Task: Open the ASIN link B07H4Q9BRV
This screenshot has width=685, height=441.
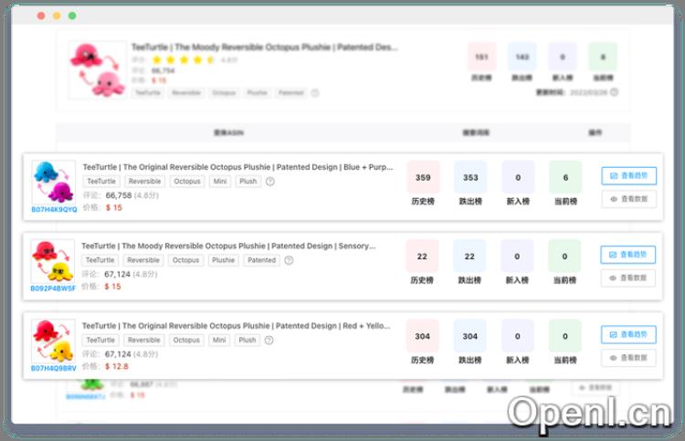Action: click(x=54, y=368)
